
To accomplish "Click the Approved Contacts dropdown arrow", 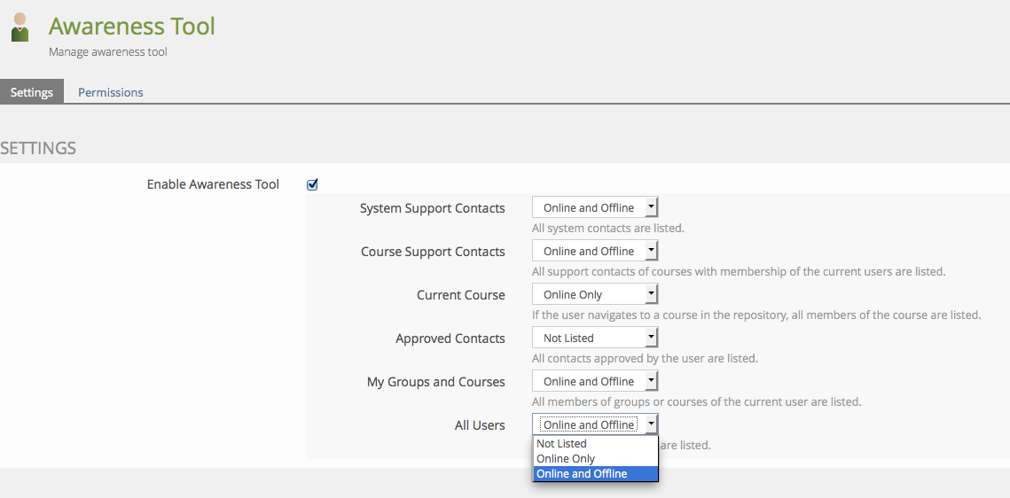I will click(651, 338).
